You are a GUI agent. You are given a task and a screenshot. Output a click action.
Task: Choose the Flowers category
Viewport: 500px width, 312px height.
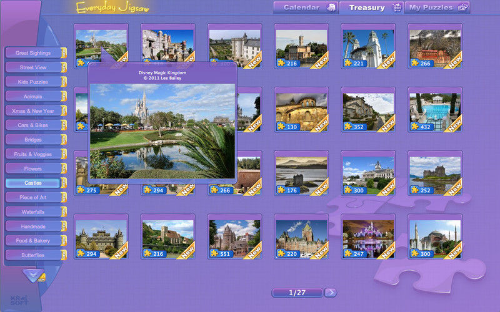point(33,168)
